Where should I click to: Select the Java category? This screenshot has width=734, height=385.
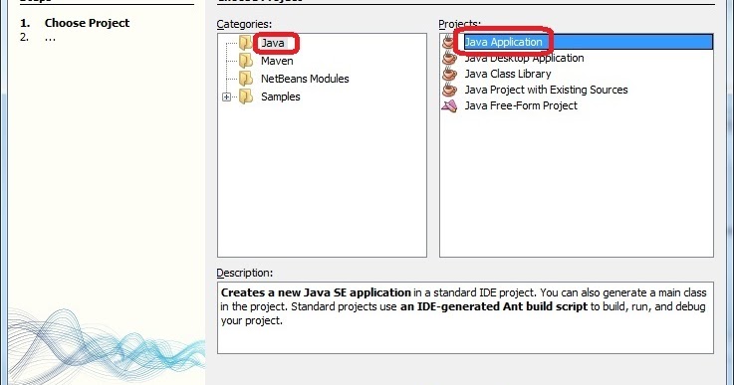click(x=273, y=43)
